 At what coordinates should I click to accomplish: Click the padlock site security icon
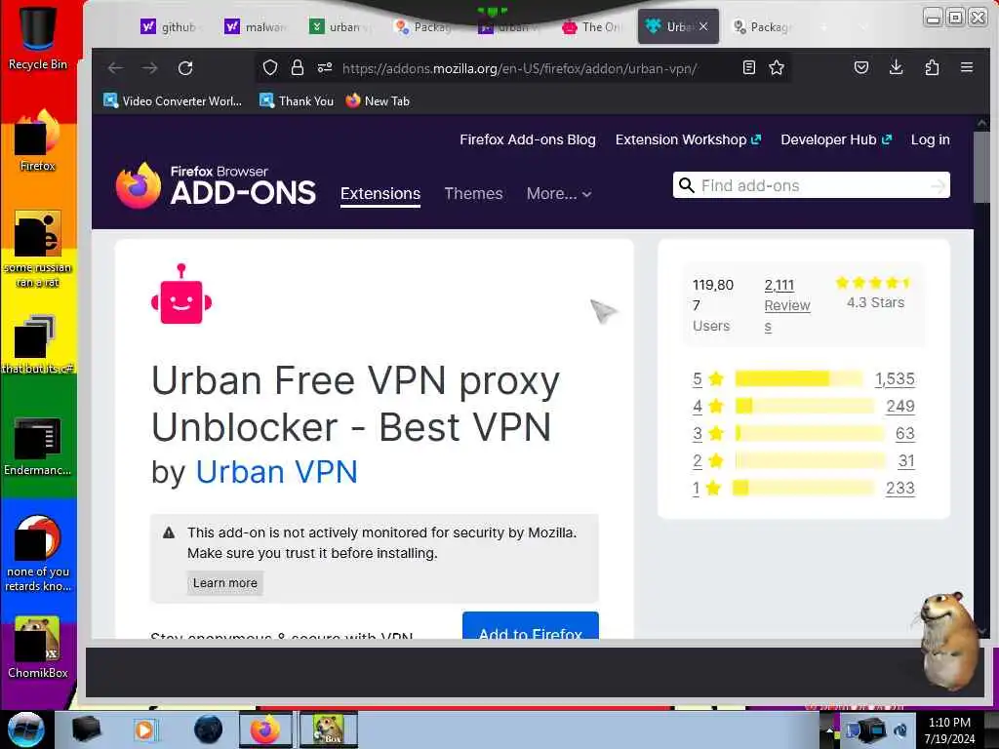297,67
